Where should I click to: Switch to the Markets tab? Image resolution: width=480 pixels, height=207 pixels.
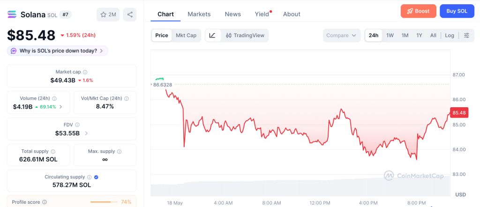coord(199,14)
